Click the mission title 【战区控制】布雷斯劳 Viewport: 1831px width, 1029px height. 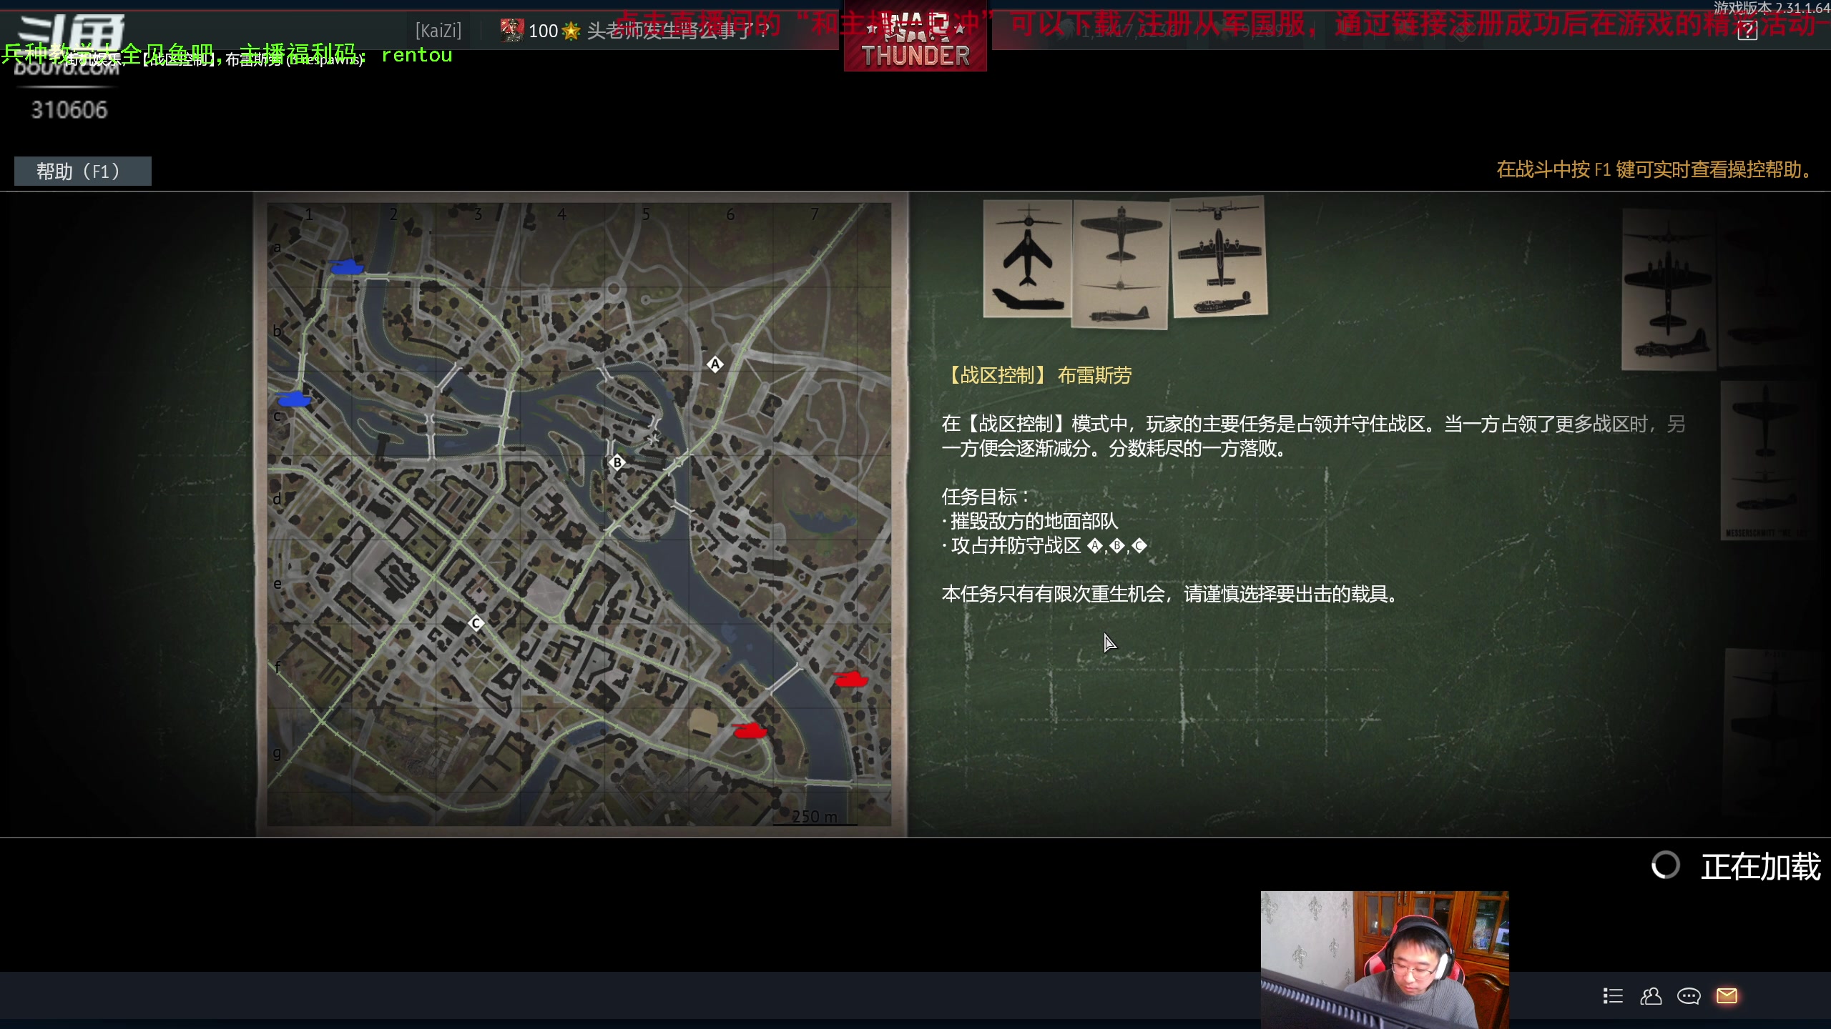[1036, 375]
